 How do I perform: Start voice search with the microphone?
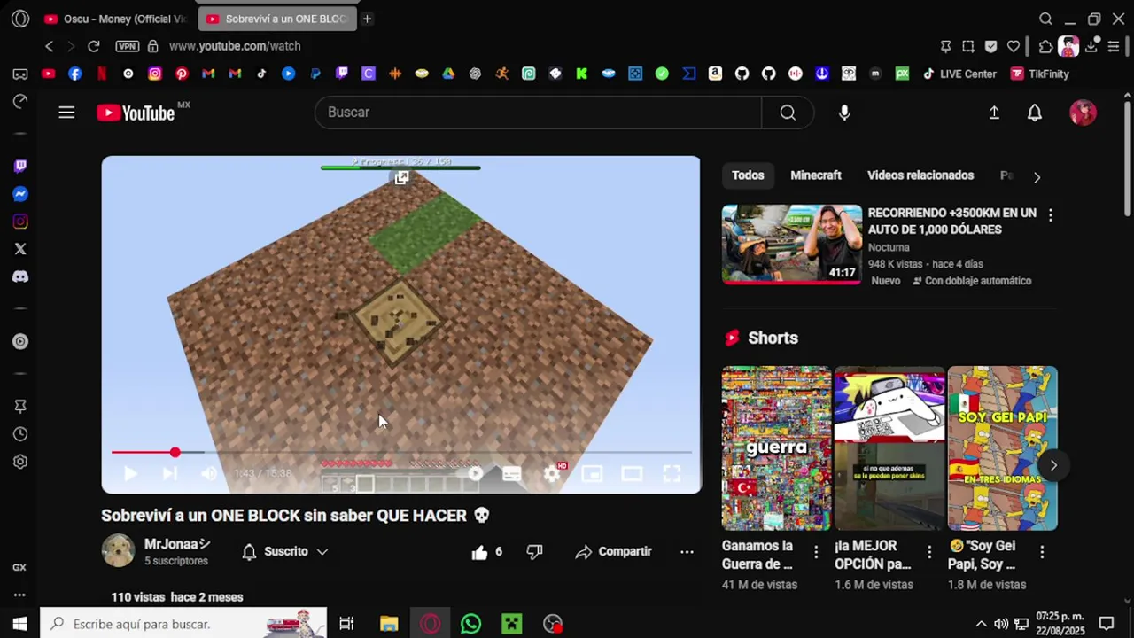point(844,113)
